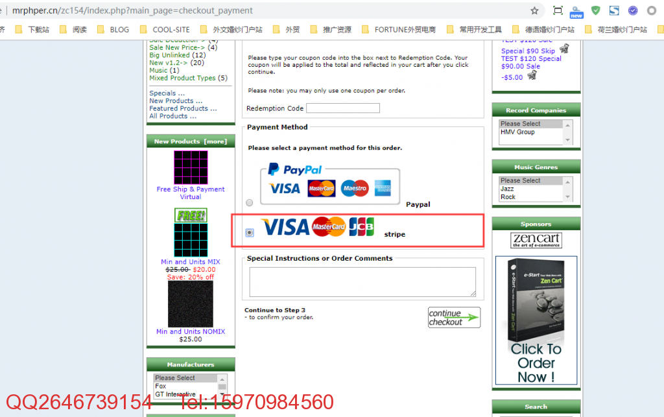The image size is (664, 417).
Task: Open the 下载站 bookmark folder
Action: (x=32, y=29)
